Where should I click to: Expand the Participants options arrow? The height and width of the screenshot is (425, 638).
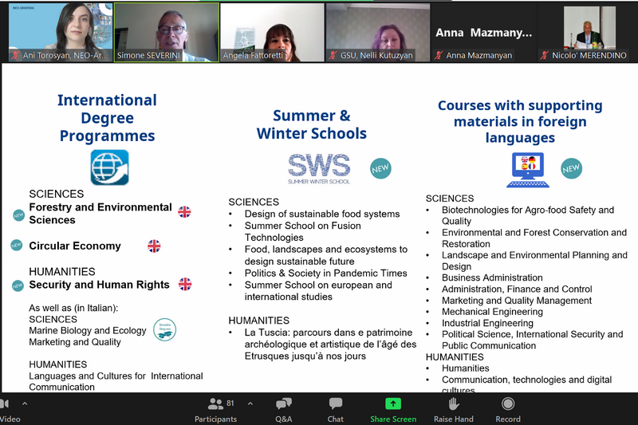pyautogui.click(x=250, y=403)
